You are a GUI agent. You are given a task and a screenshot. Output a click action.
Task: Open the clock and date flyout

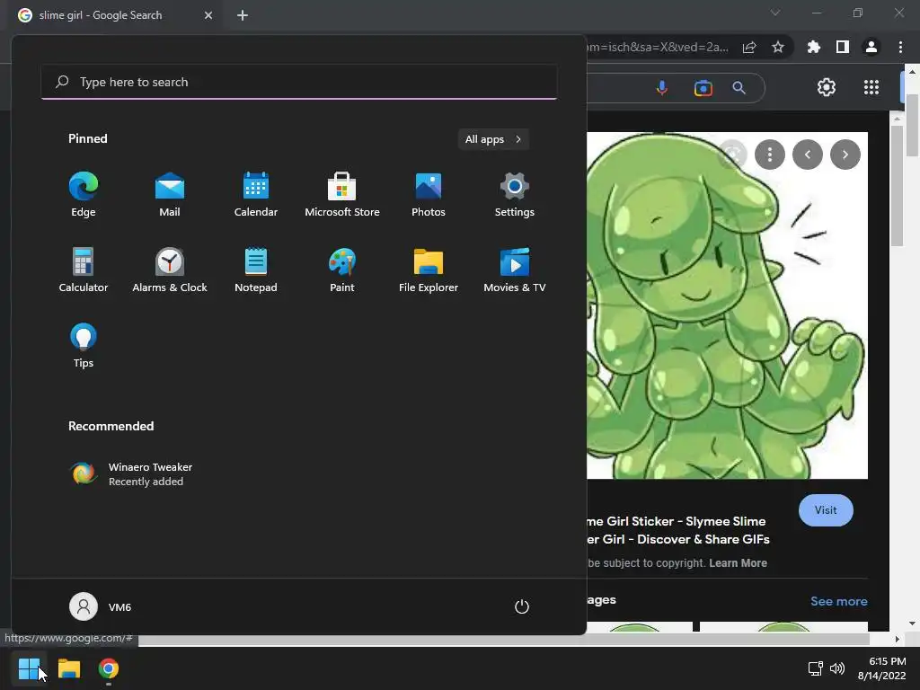(882, 668)
